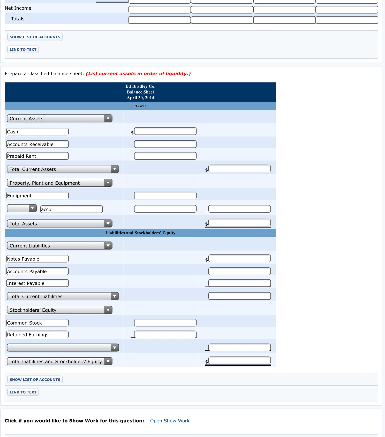The height and width of the screenshot is (437, 385).
Task: Open the Current Liabilities dropdown
Action: 60,245
